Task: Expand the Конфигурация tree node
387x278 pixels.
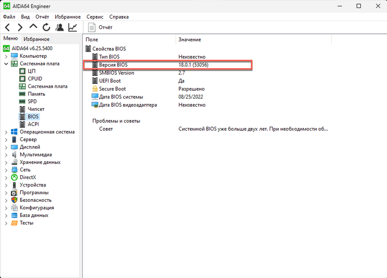Action: [x=6, y=208]
